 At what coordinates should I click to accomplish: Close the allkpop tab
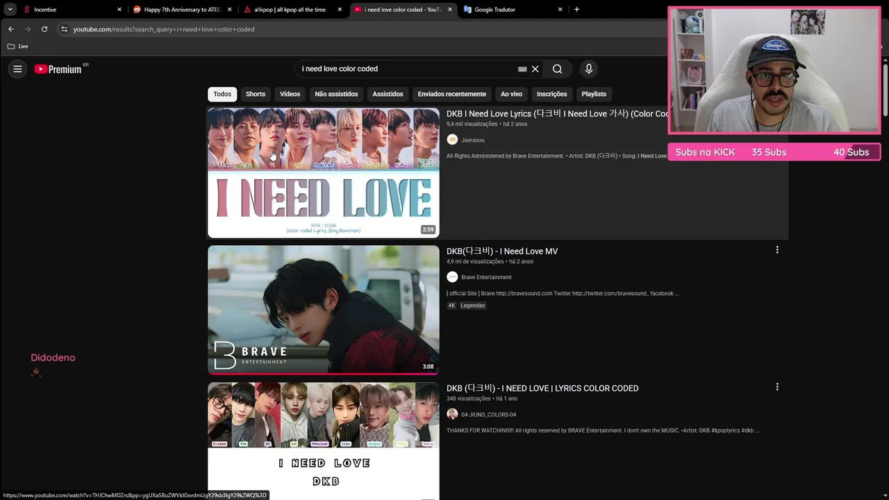click(340, 10)
